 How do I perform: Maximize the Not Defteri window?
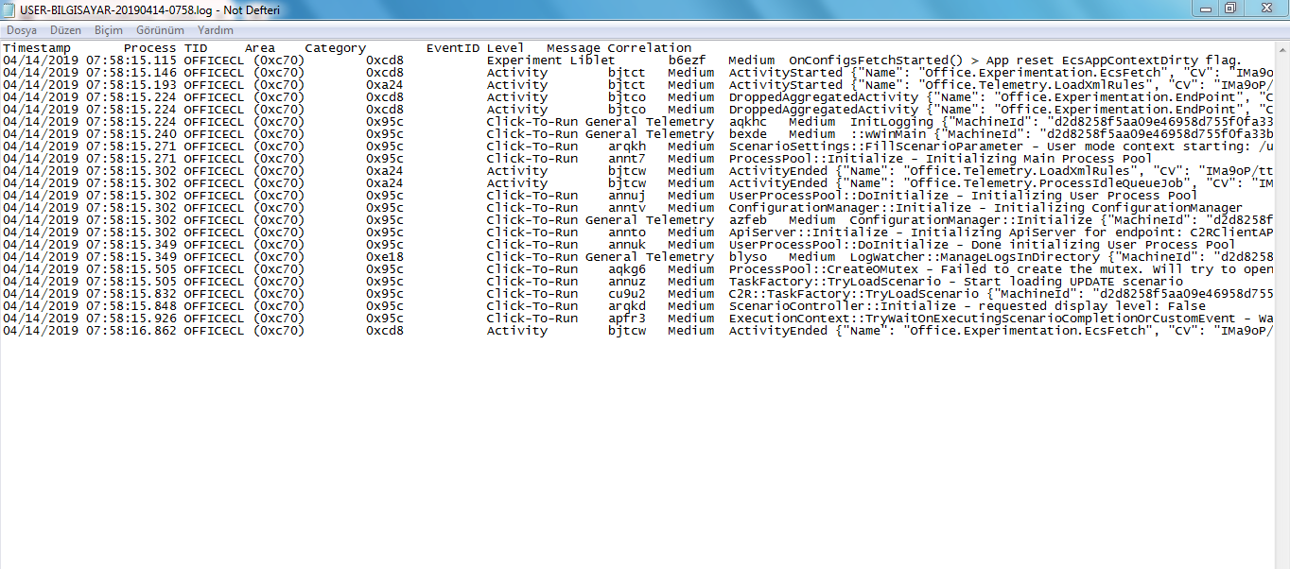click(1230, 8)
